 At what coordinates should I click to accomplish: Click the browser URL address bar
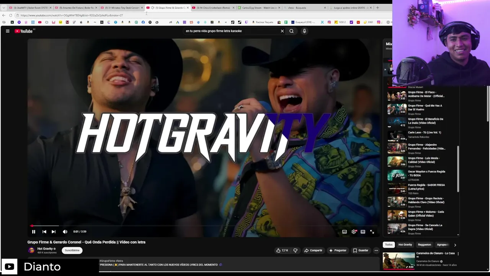point(203,15)
